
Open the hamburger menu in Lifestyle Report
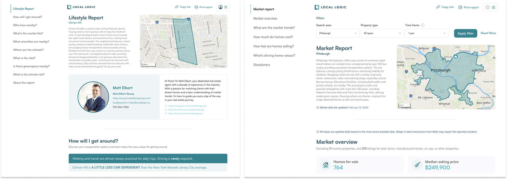coord(226,7)
